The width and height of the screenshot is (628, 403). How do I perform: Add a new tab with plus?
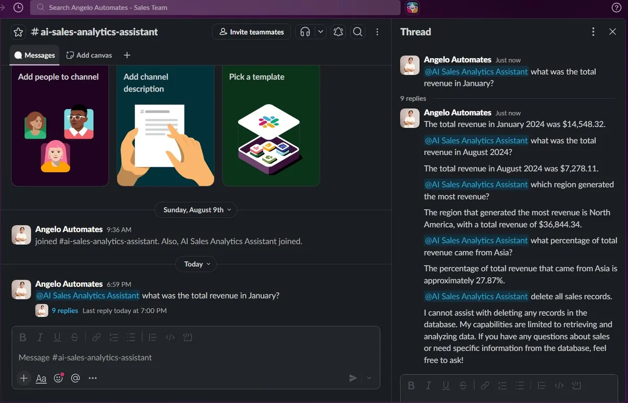click(127, 55)
